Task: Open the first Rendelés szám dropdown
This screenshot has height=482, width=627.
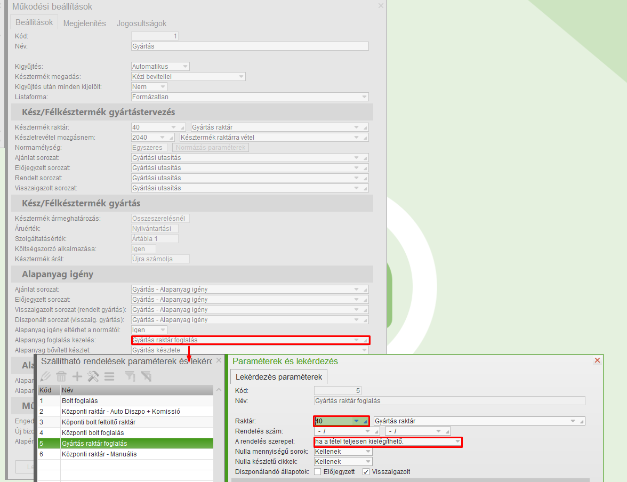Action: click(x=367, y=431)
